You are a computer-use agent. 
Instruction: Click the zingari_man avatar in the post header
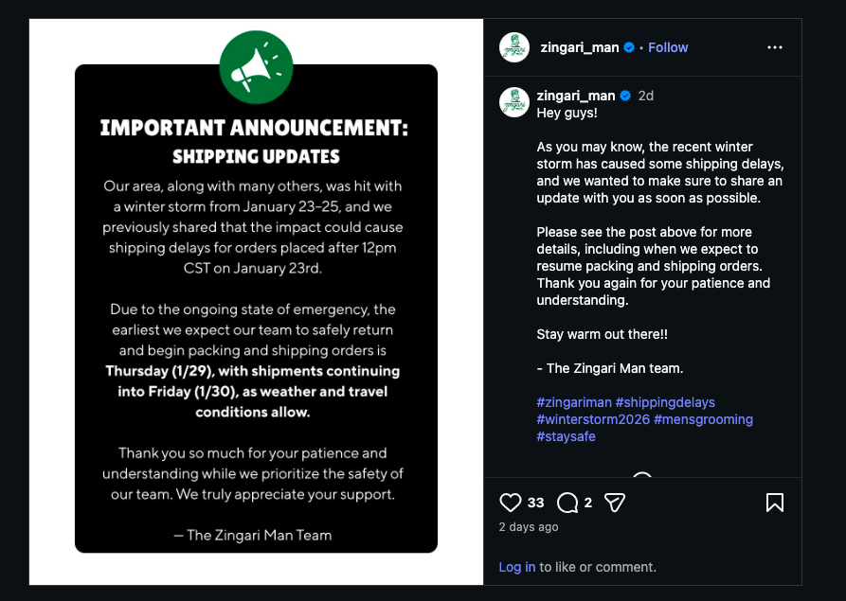pyautogui.click(x=514, y=47)
